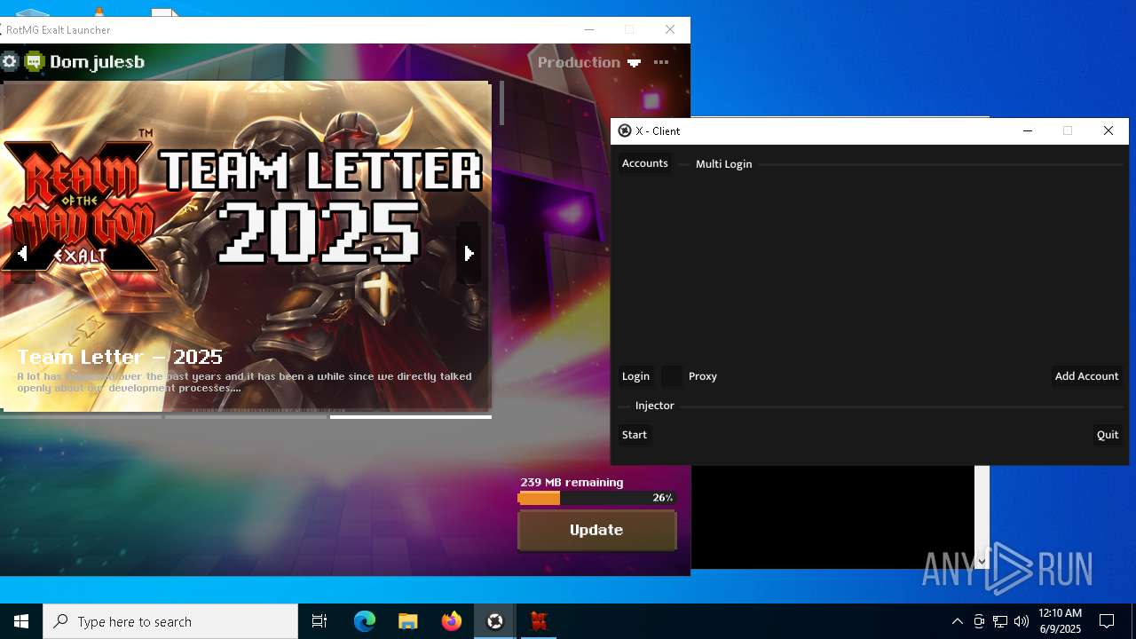Open the three-dot menu in RotMG launcher
Screen dimensions: 1136x639
click(x=661, y=62)
